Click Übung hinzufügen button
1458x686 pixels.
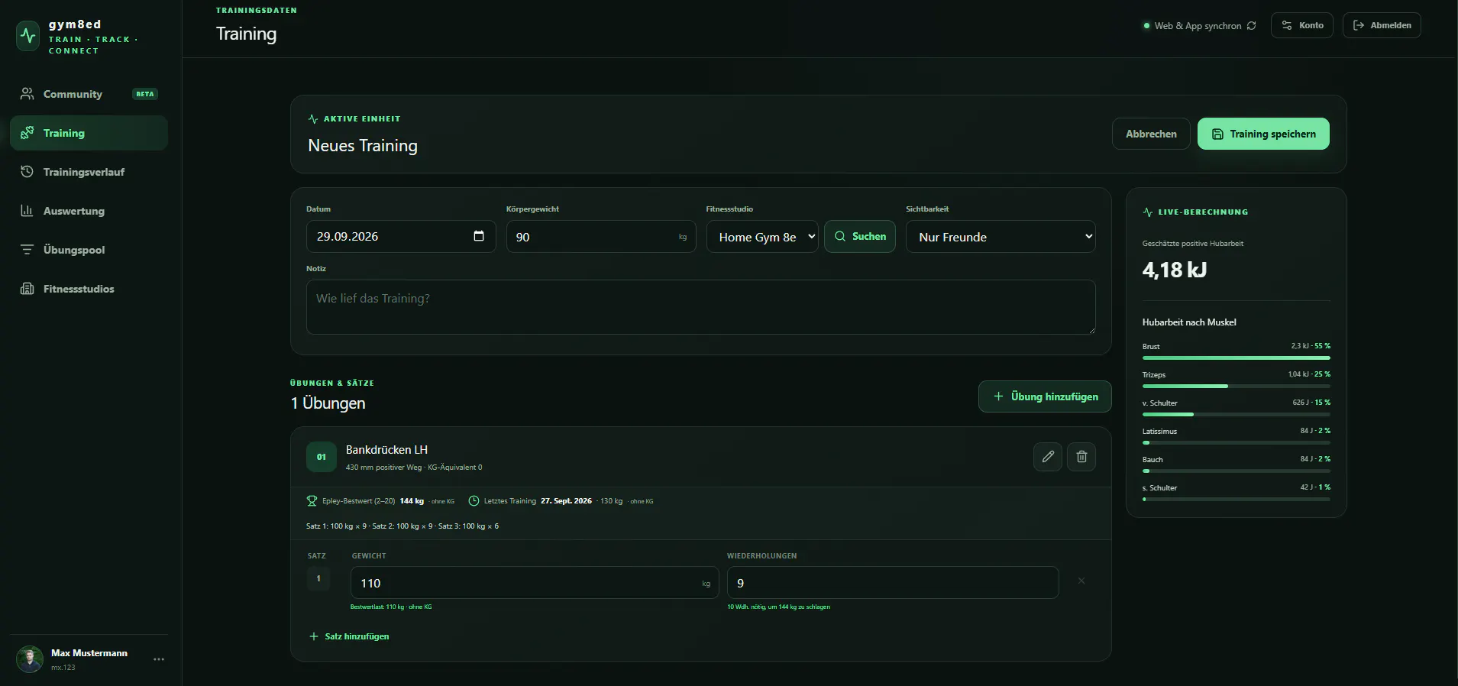coord(1045,396)
